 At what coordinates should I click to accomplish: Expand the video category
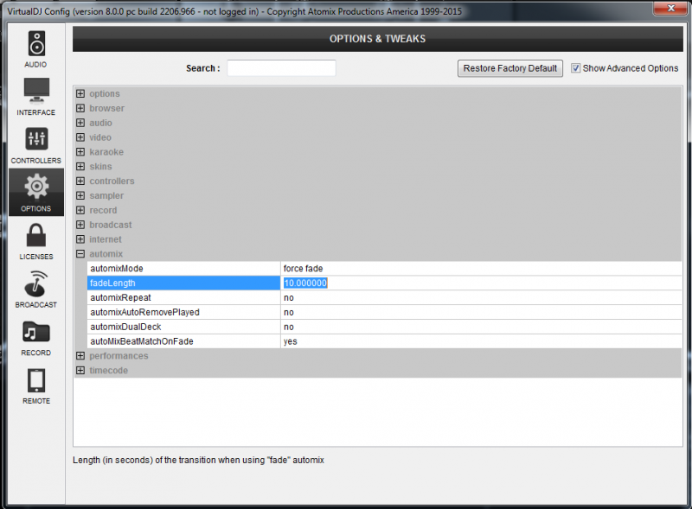[80, 137]
